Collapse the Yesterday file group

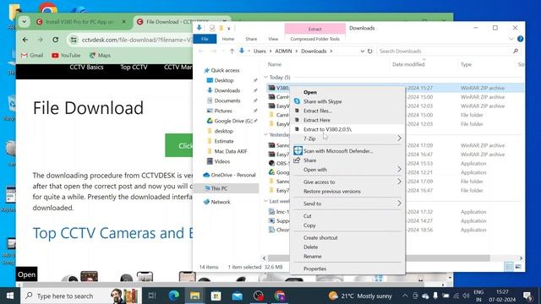point(265,134)
